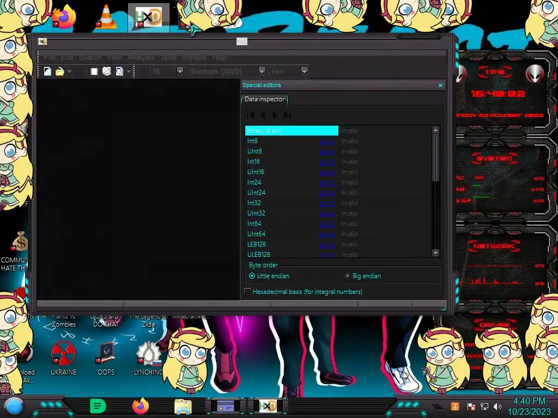Open the Search menu
Image resolution: width=558 pixels, height=418 pixels.
pyautogui.click(x=90, y=58)
